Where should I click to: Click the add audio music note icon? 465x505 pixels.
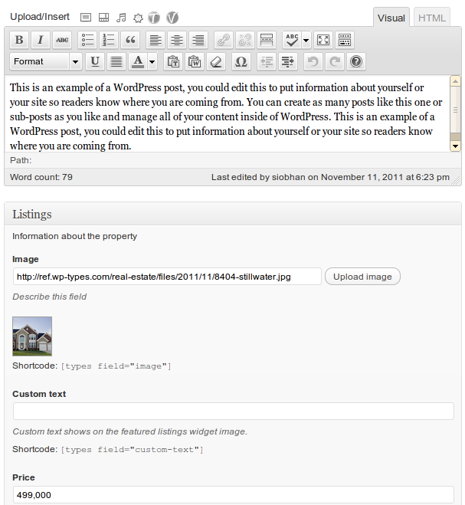tap(121, 18)
